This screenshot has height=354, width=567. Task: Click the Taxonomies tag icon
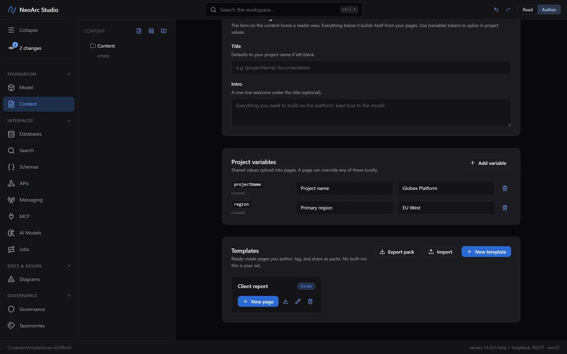(11, 326)
